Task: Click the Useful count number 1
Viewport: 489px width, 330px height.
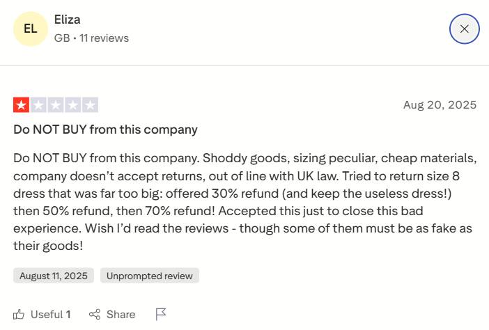Action: (x=68, y=315)
